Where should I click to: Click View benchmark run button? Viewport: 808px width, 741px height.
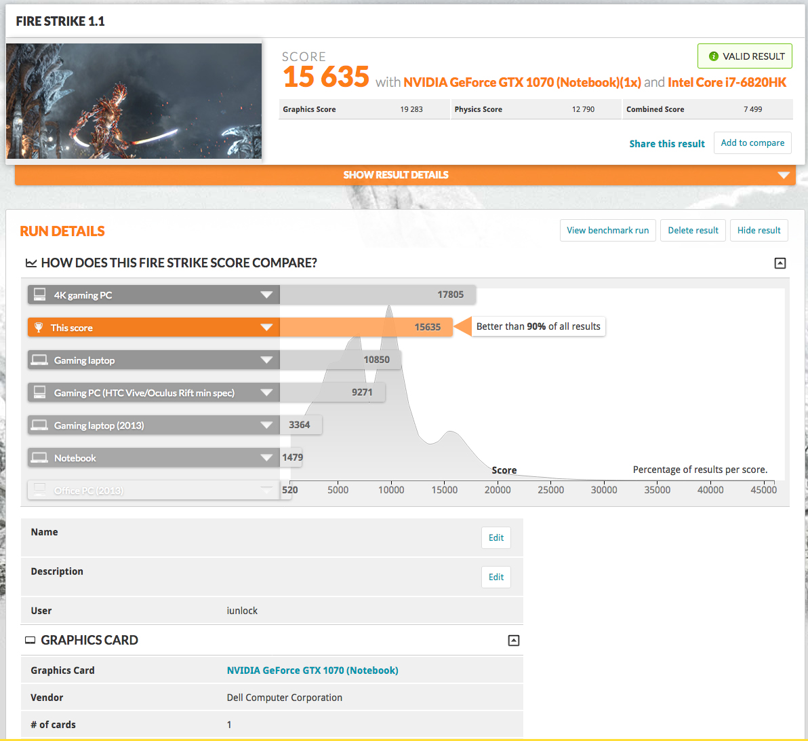tap(607, 230)
